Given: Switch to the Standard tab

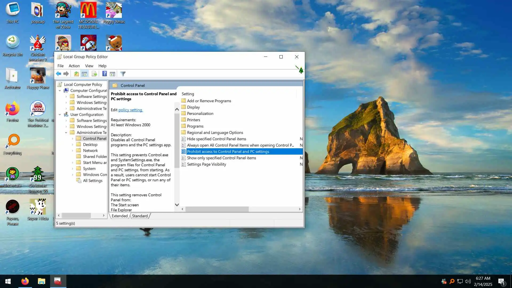Looking at the screenshot, I should (140, 216).
